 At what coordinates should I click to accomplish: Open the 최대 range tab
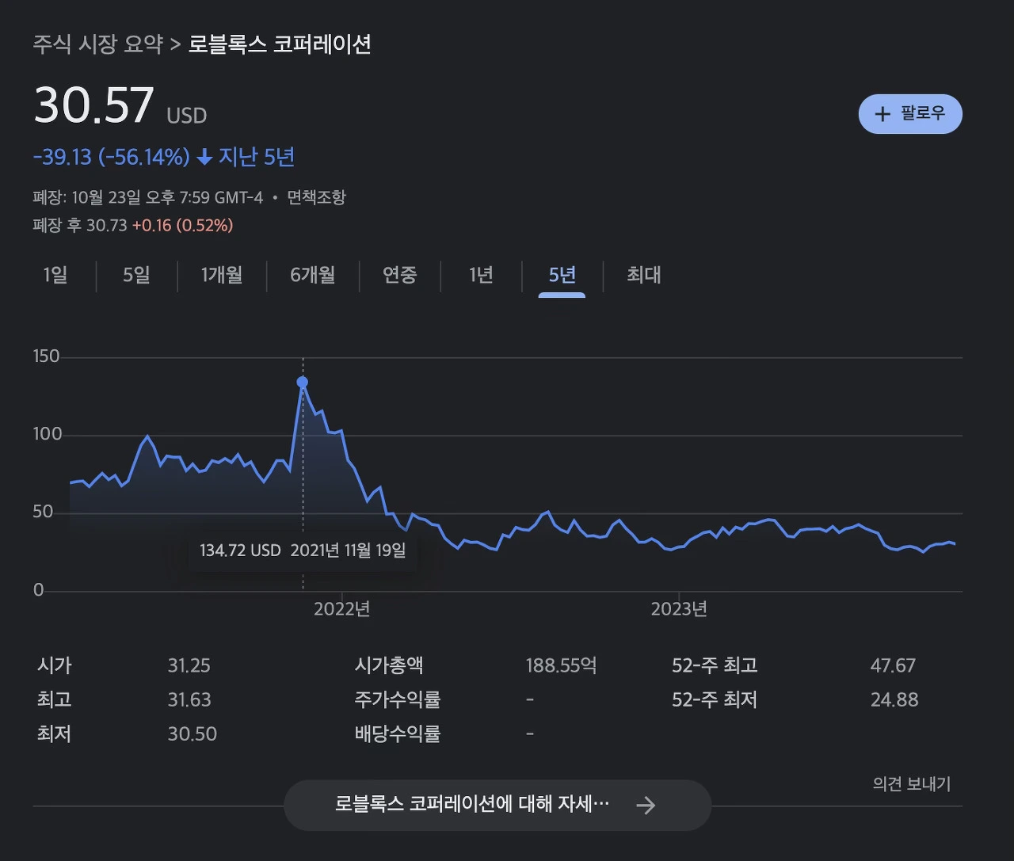point(644,275)
